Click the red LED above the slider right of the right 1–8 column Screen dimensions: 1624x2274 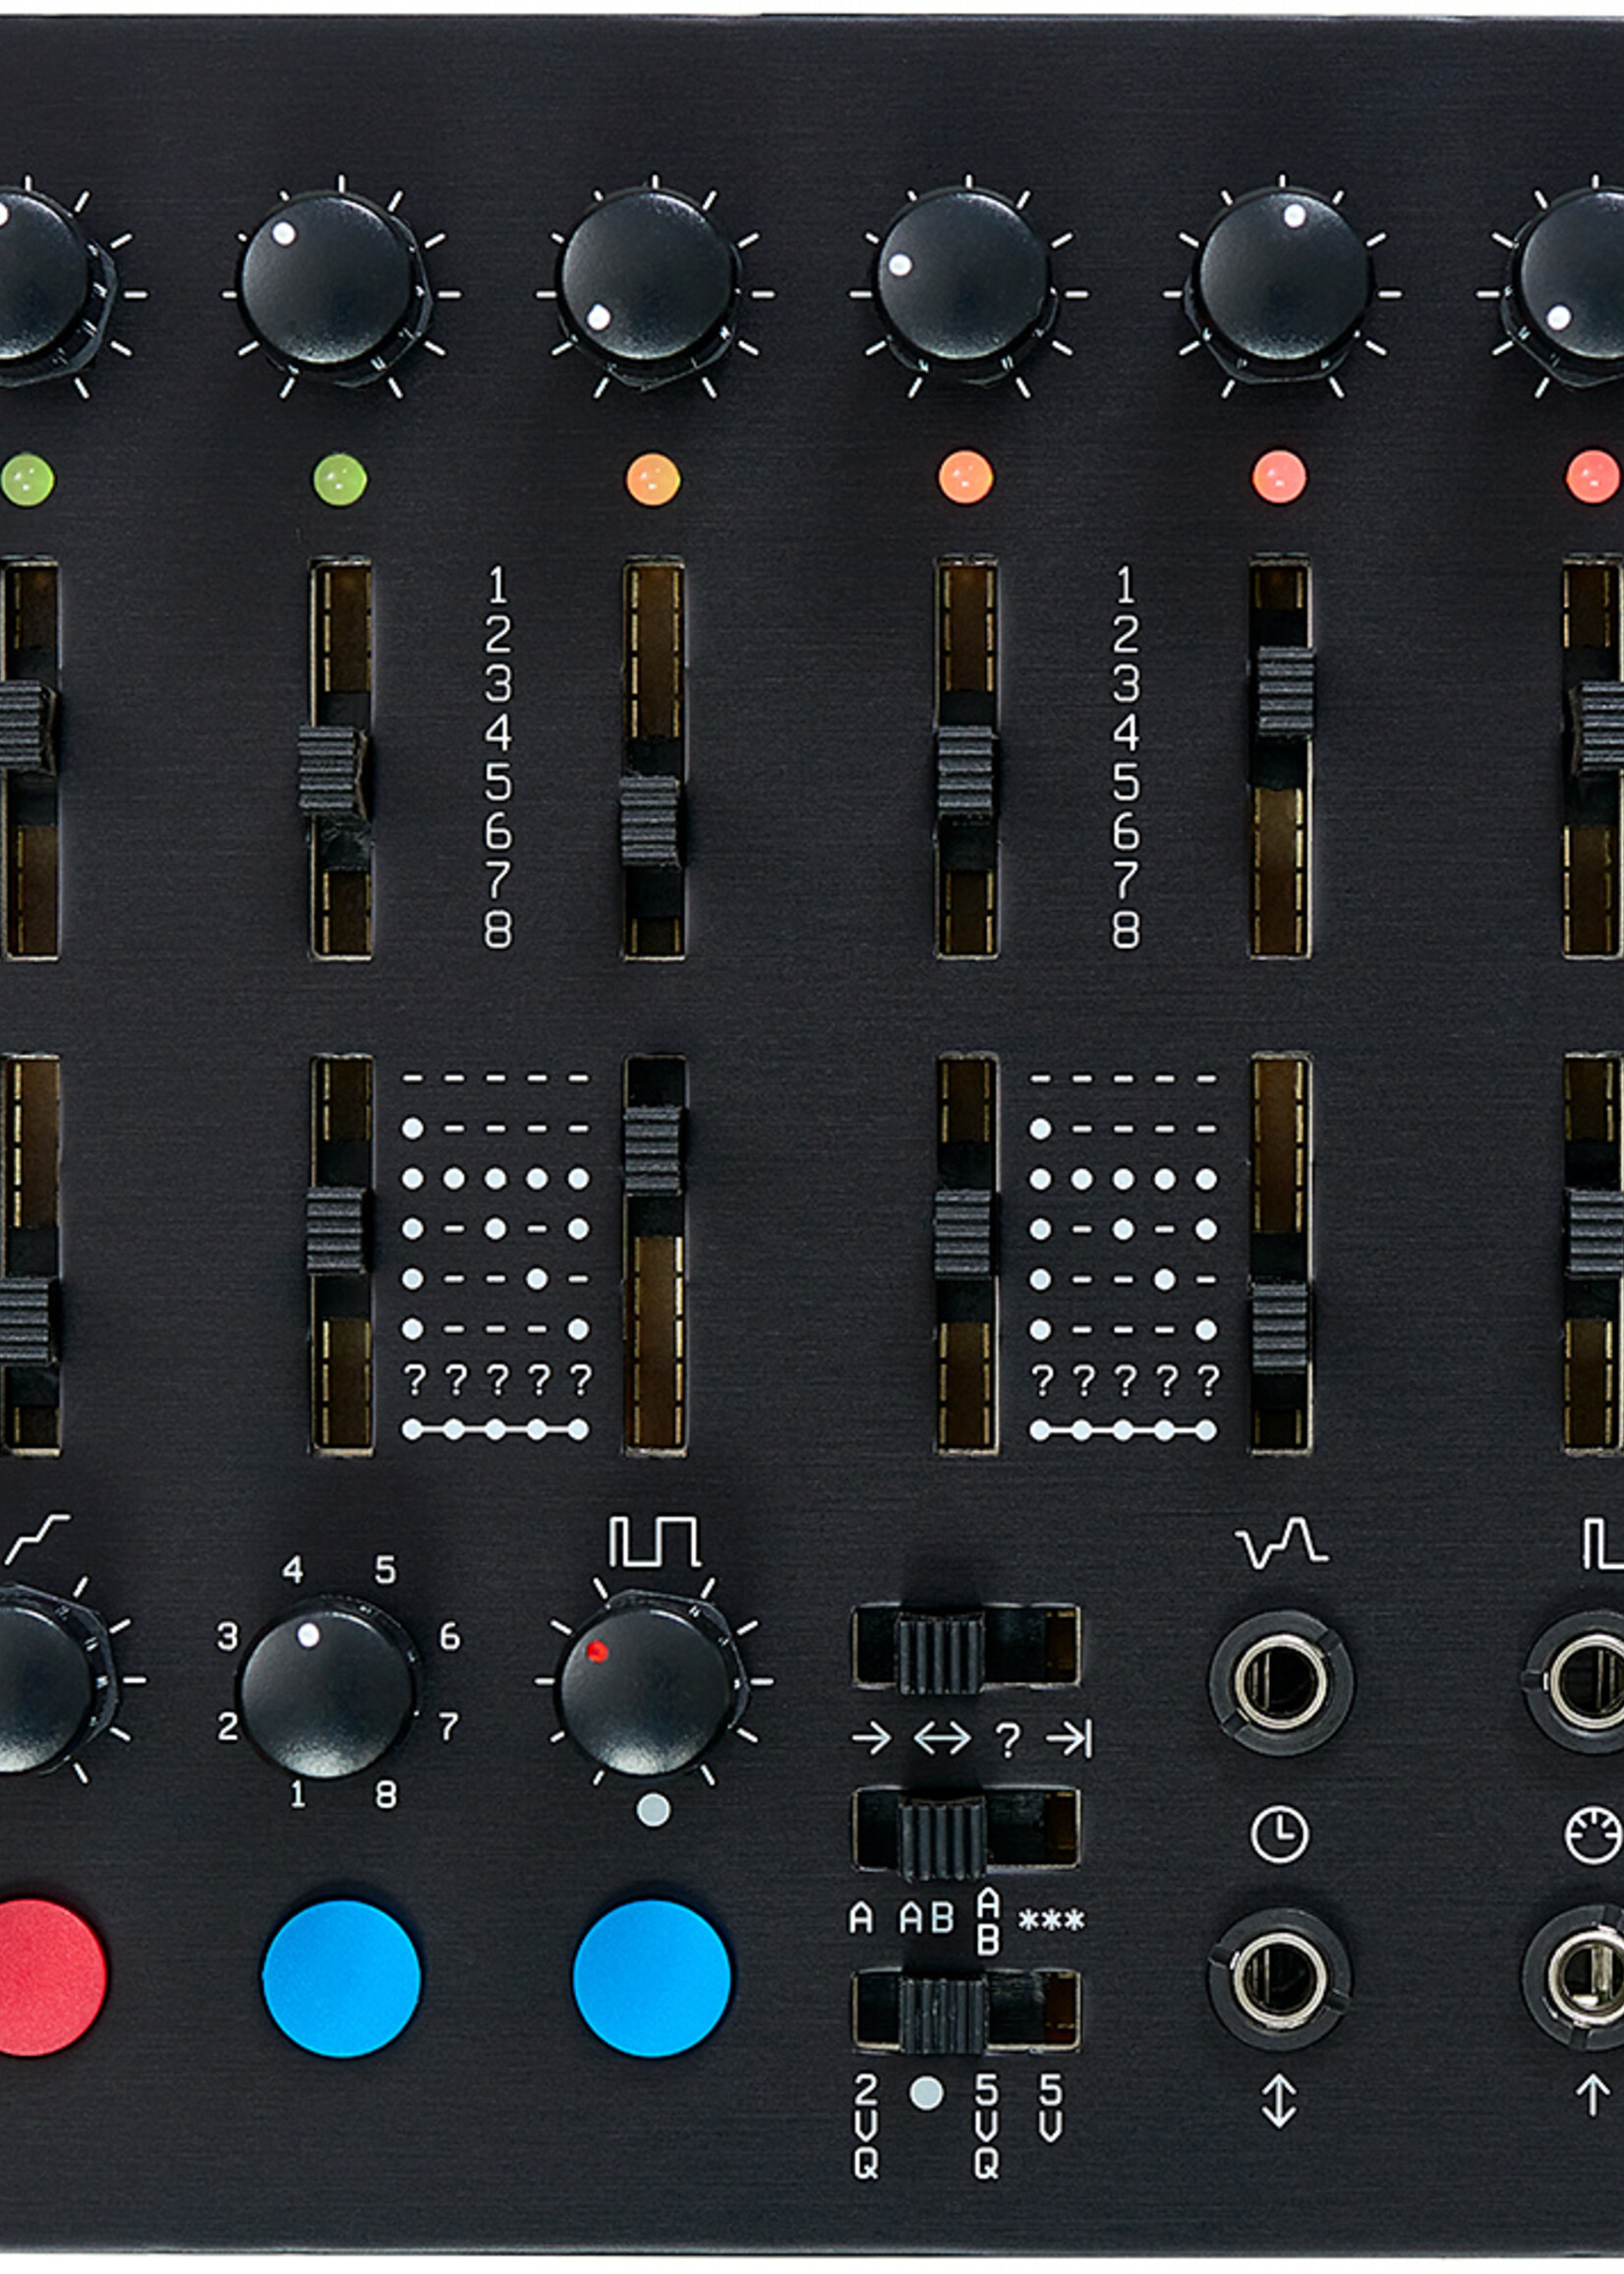pyautogui.click(x=1279, y=476)
